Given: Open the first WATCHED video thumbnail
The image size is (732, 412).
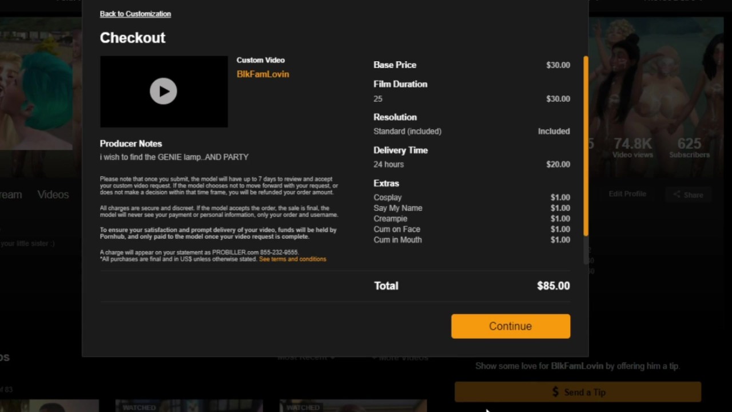Looking at the screenshot, I should [189, 406].
